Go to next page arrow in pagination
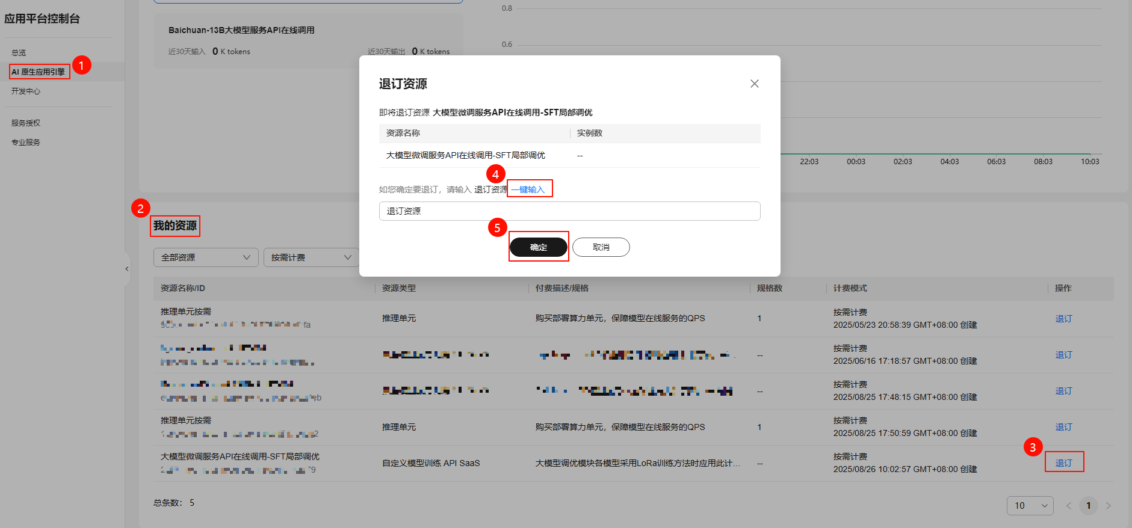 [x=1108, y=506]
